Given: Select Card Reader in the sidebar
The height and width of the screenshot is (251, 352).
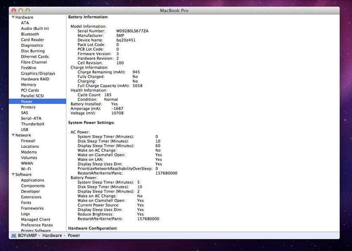Looking at the screenshot, I should (x=32, y=40).
